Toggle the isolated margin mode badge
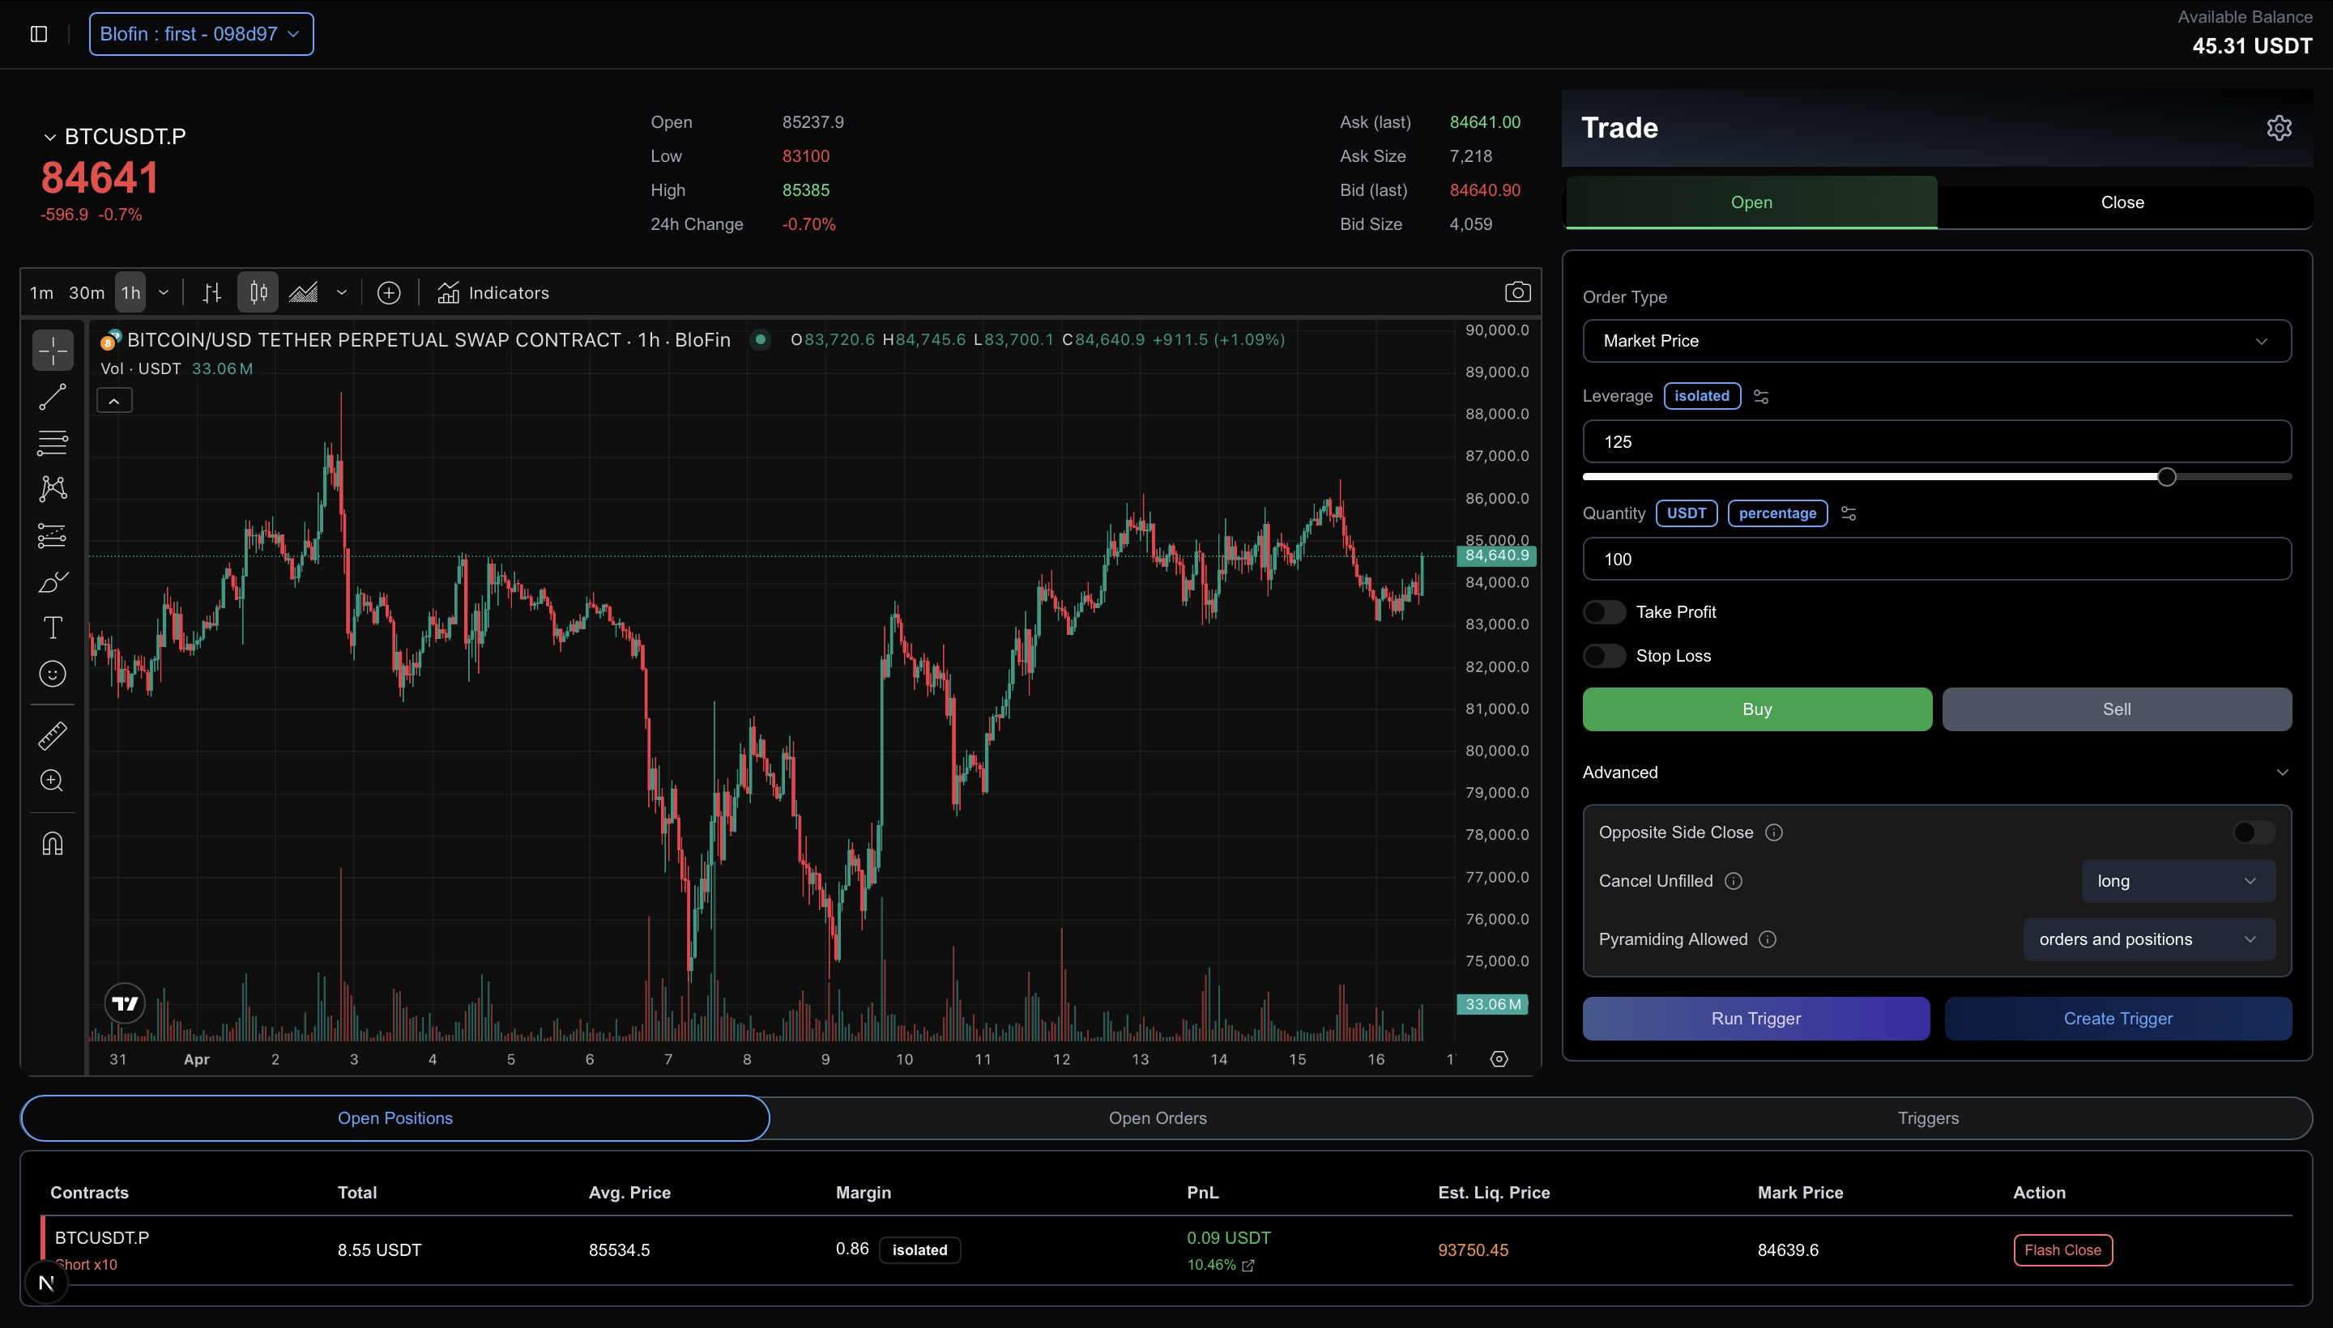 1702,396
